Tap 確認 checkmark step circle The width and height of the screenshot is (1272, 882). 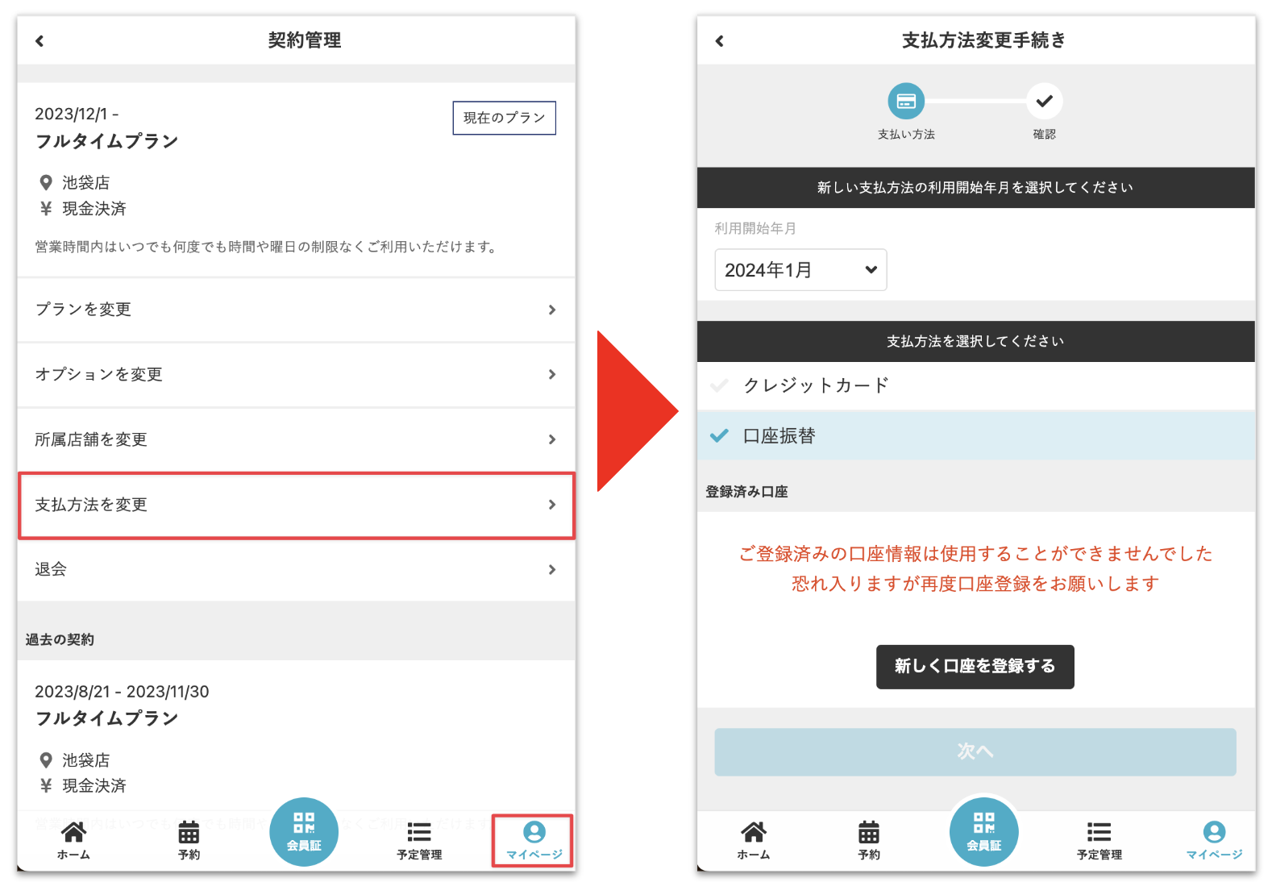coord(1044,102)
